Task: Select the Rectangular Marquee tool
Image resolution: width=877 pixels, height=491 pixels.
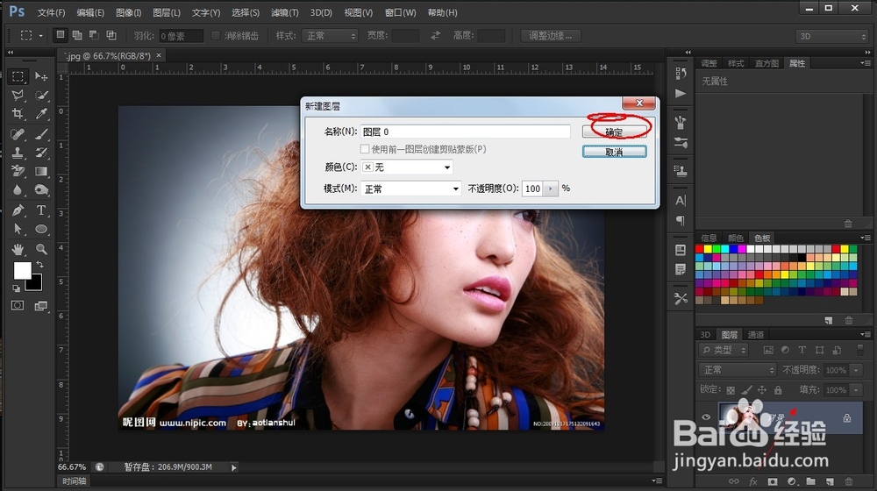Action: (18, 76)
